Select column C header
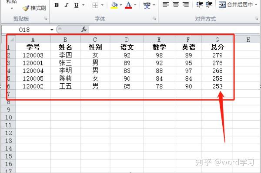The width and height of the screenshot is (261, 173). click(95, 40)
